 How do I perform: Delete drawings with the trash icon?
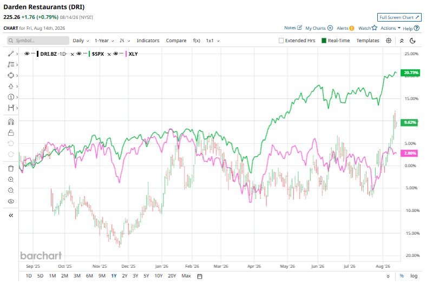(11, 169)
